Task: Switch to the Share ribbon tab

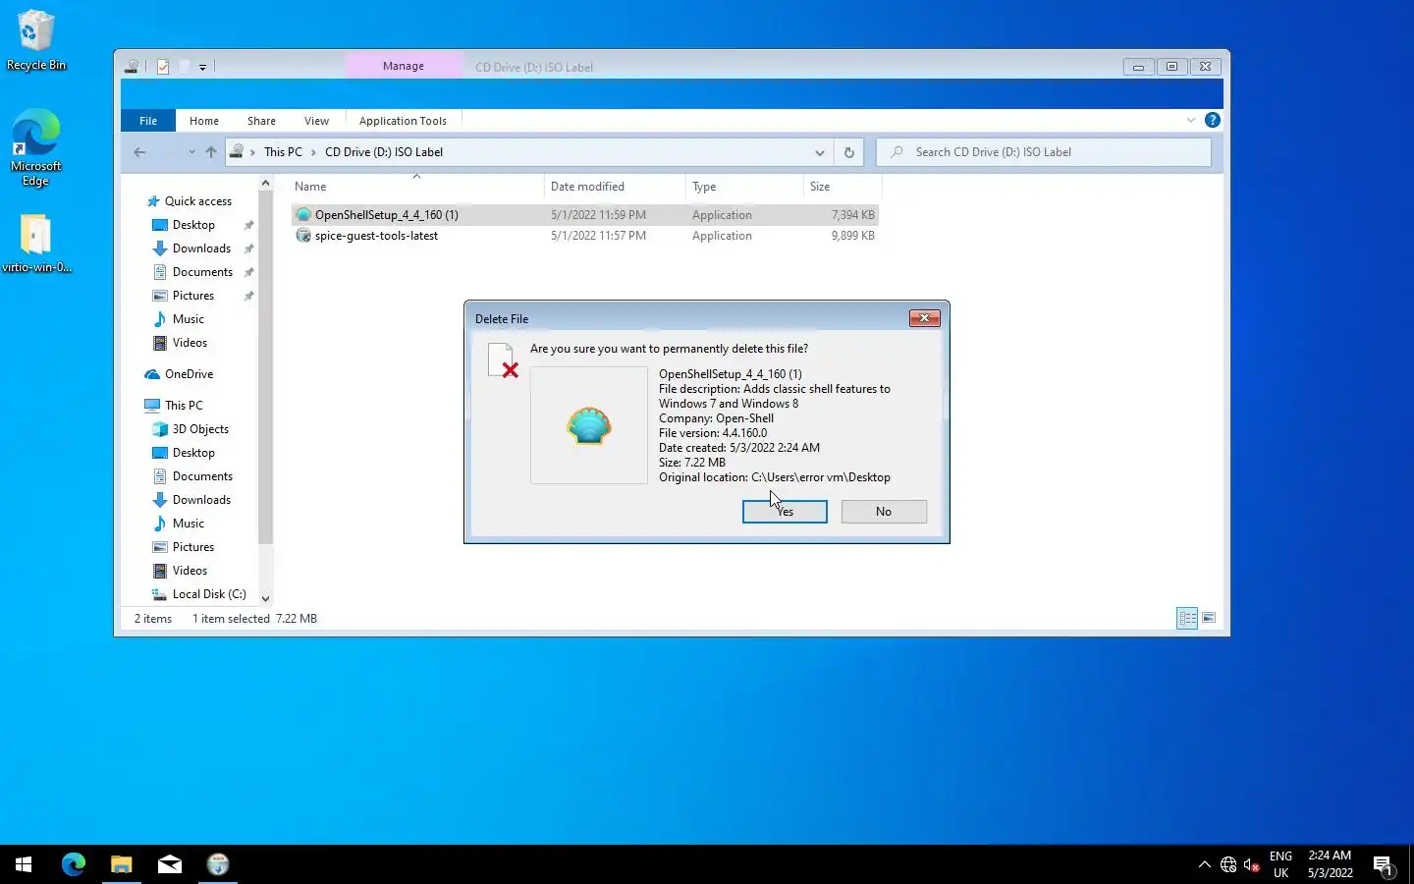Action: pos(261,121)
